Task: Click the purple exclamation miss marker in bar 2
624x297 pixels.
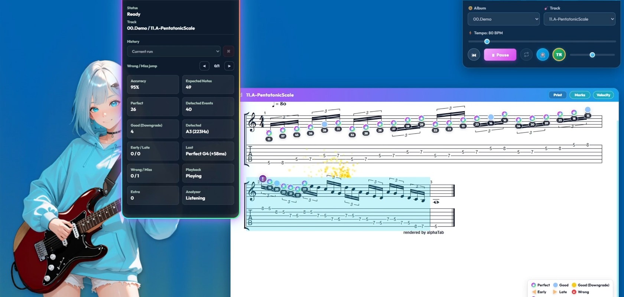Action: [263, 179]
